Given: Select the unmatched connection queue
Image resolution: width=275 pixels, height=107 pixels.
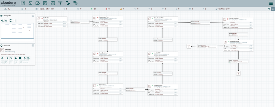Looking at the screenshot, I should coord(238,61).
